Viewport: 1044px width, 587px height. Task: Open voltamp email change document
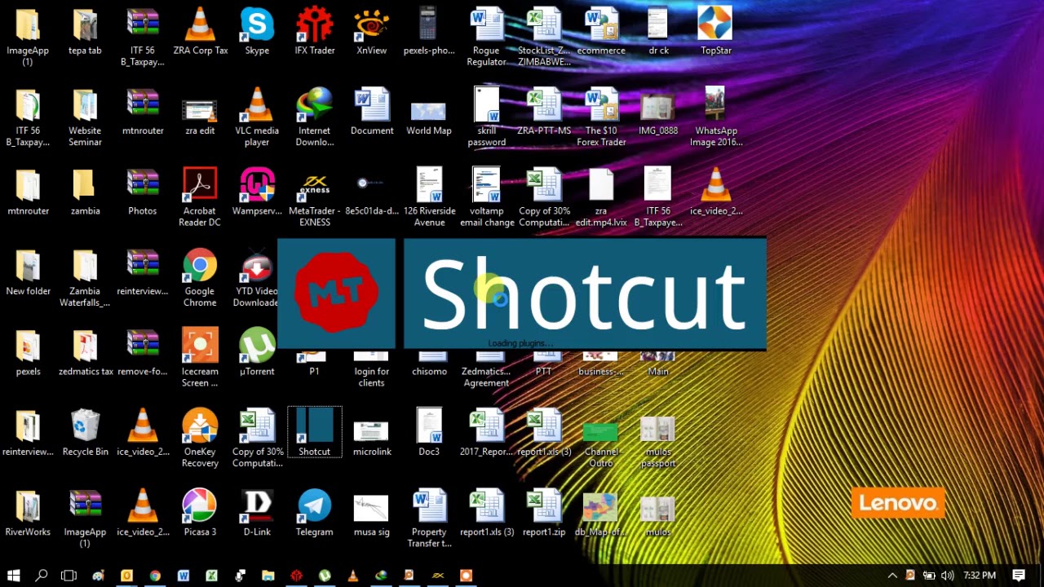pyautogui.click(x=487, y=196)
